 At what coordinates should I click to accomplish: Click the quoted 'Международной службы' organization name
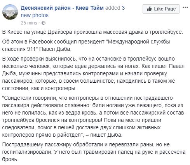[x=139, y=42]
